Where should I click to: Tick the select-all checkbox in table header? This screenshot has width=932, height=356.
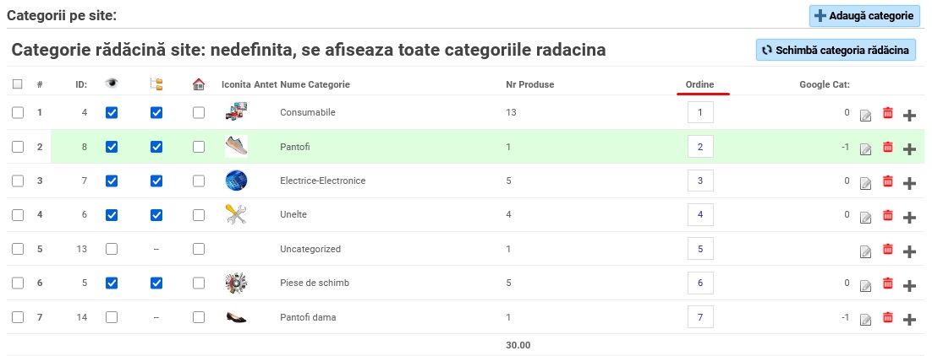click(17, 84)
